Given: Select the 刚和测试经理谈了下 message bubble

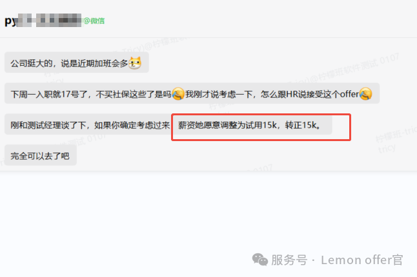Looking at the screenshot, I should 88,124.
